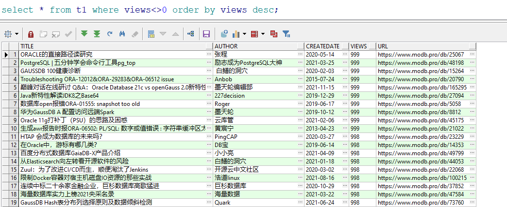Open ellipsis button beside author 'PingCAP'
The image size is (507, 207).
coord(301,137)
